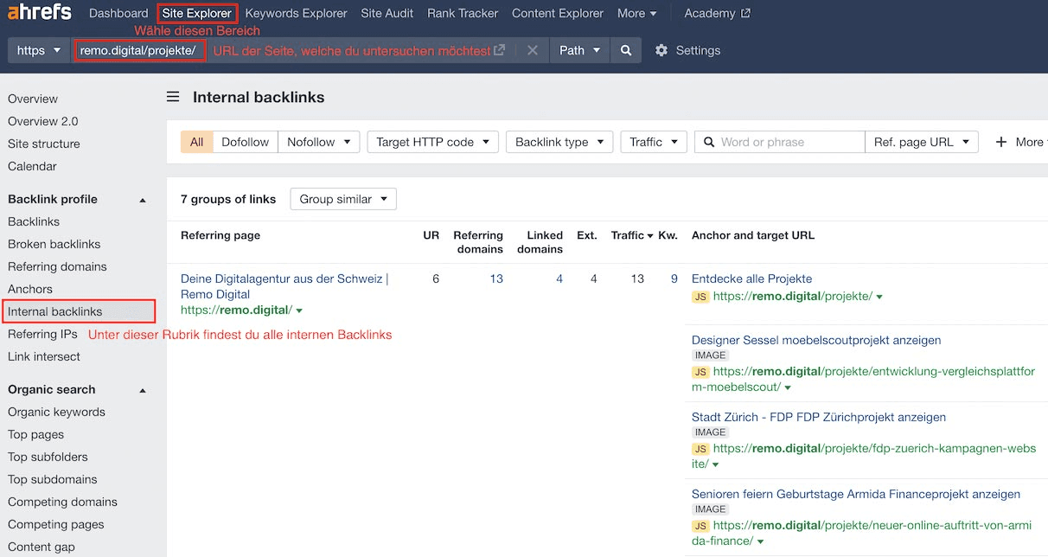
Task: Expand the More menu in top navigation
Action: tap(636, 13)
